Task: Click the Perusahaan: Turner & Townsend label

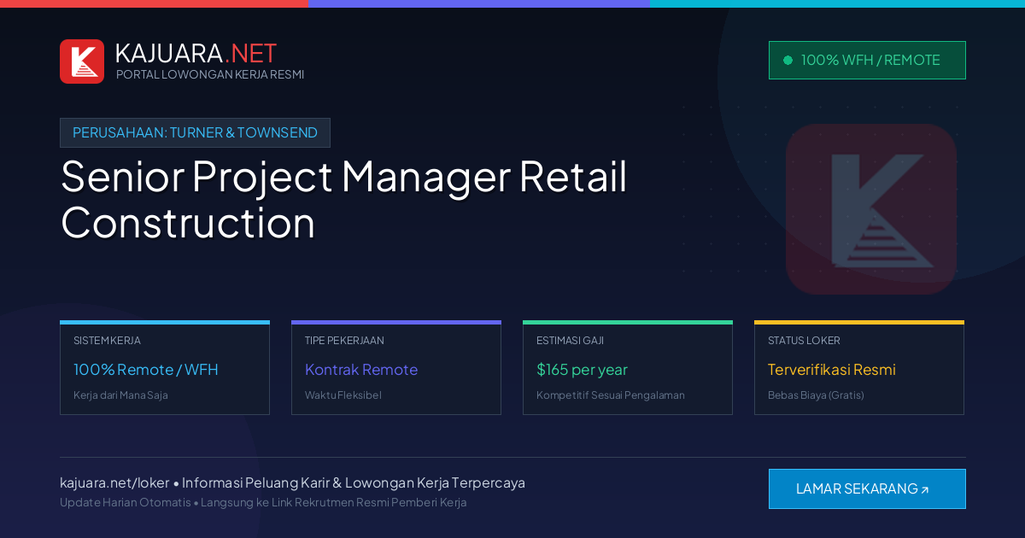Action: (x=195, y=132)
